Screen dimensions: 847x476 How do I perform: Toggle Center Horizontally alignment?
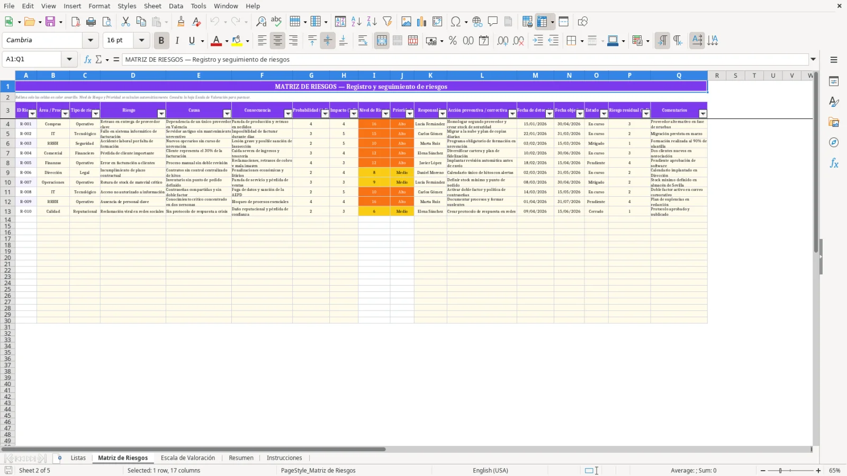pyautogui.click(x=278, y=41)
